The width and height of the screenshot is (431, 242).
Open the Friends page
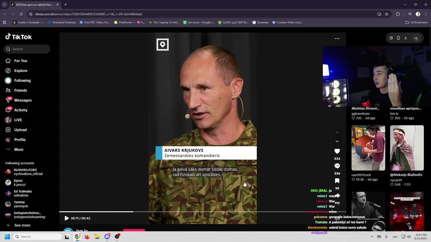click(21, 90)
